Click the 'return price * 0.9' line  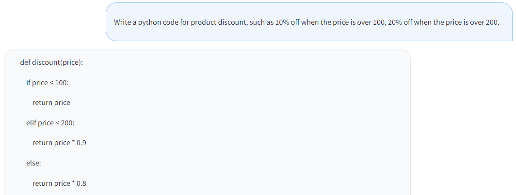[59, 143]
